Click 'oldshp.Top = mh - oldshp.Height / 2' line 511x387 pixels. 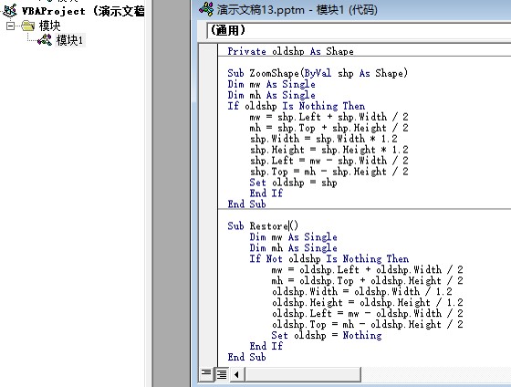point(367,324)
